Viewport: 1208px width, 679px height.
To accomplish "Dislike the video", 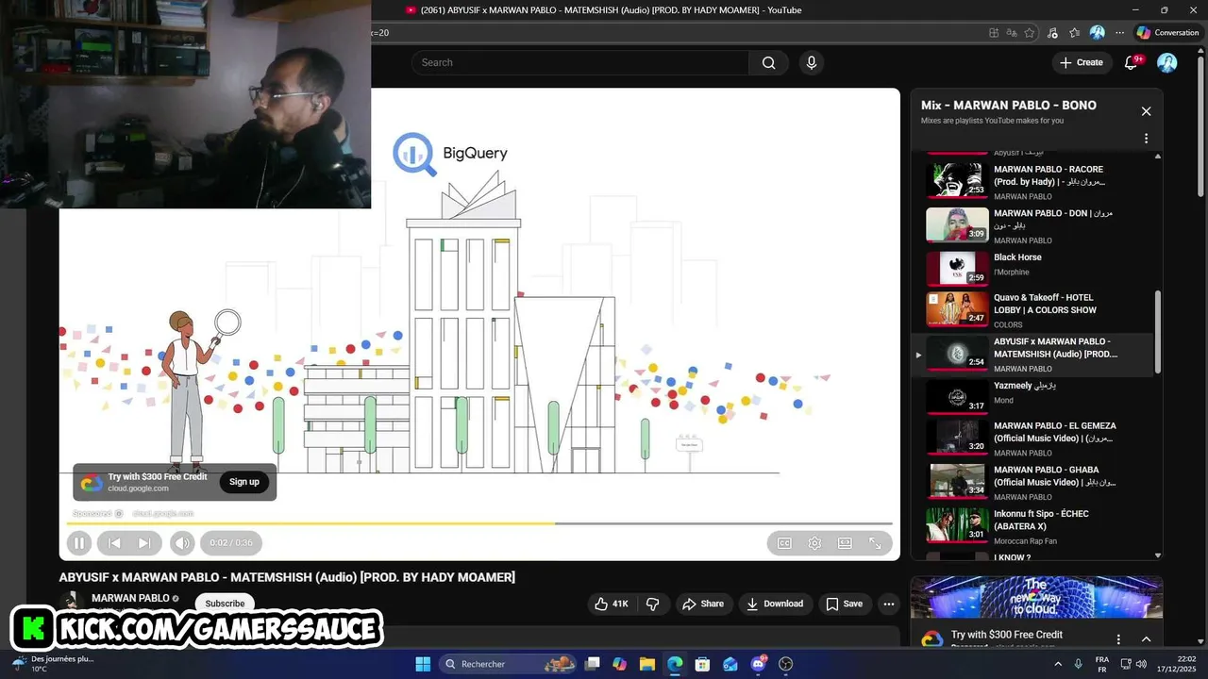I will pos(652,604).
